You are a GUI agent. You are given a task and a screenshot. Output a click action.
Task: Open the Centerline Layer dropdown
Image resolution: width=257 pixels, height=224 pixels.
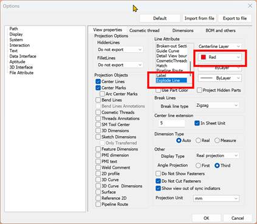point(219,47)
